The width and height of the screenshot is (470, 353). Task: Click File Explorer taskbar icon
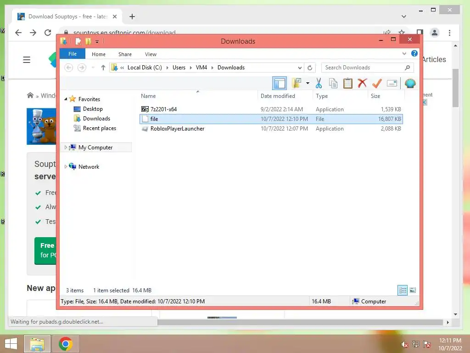(37, 344)
